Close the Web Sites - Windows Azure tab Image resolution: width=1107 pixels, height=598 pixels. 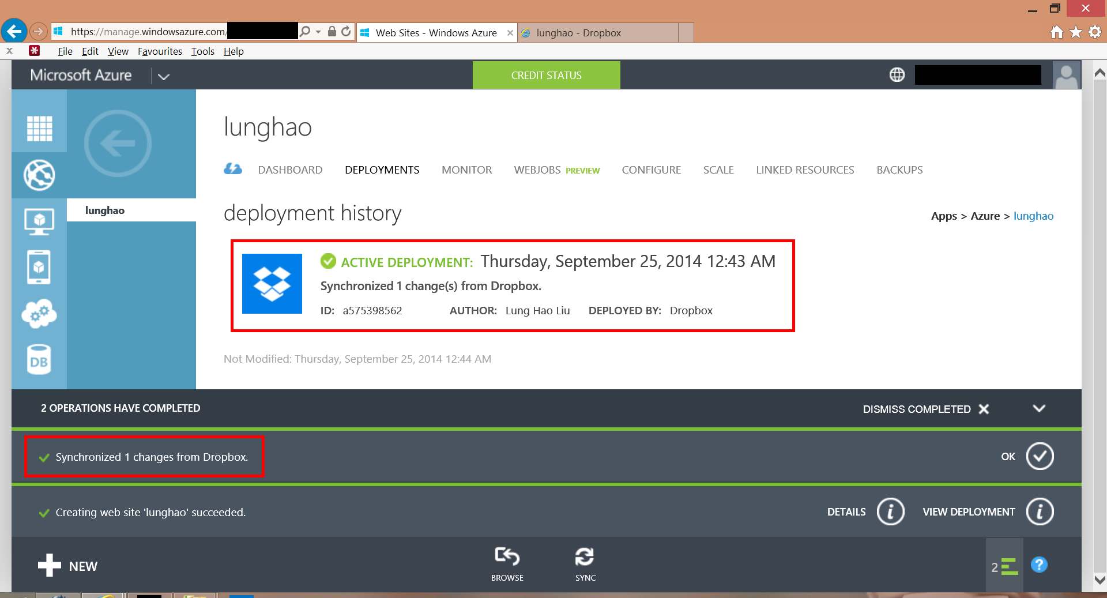[510, 33]
